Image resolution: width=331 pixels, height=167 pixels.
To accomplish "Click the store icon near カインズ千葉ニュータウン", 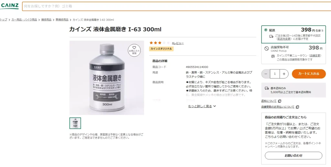I will coord(273,56).
